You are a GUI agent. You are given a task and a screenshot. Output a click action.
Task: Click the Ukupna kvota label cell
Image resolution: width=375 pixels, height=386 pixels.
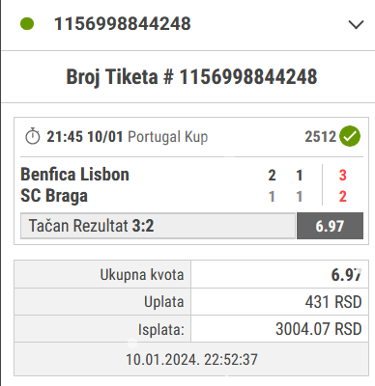102,274
